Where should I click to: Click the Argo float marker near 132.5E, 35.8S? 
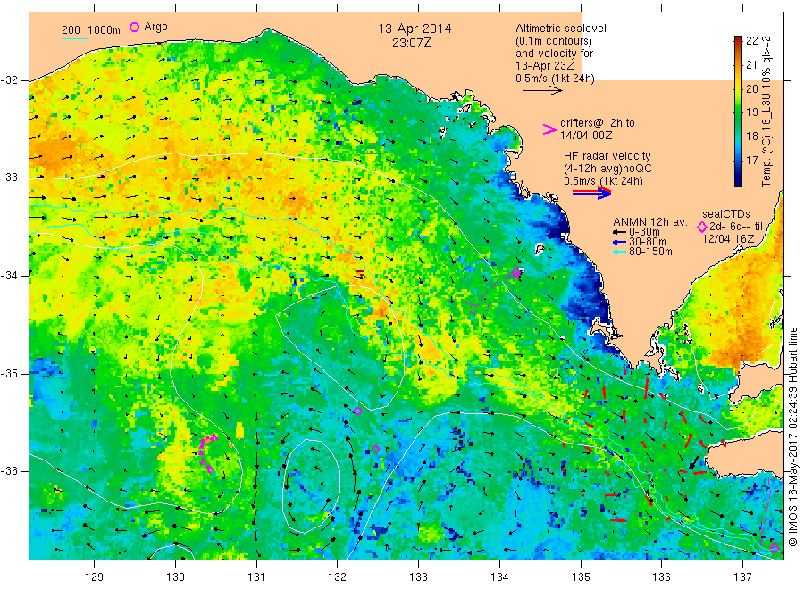pyautogui.click(x=375, y=449)
